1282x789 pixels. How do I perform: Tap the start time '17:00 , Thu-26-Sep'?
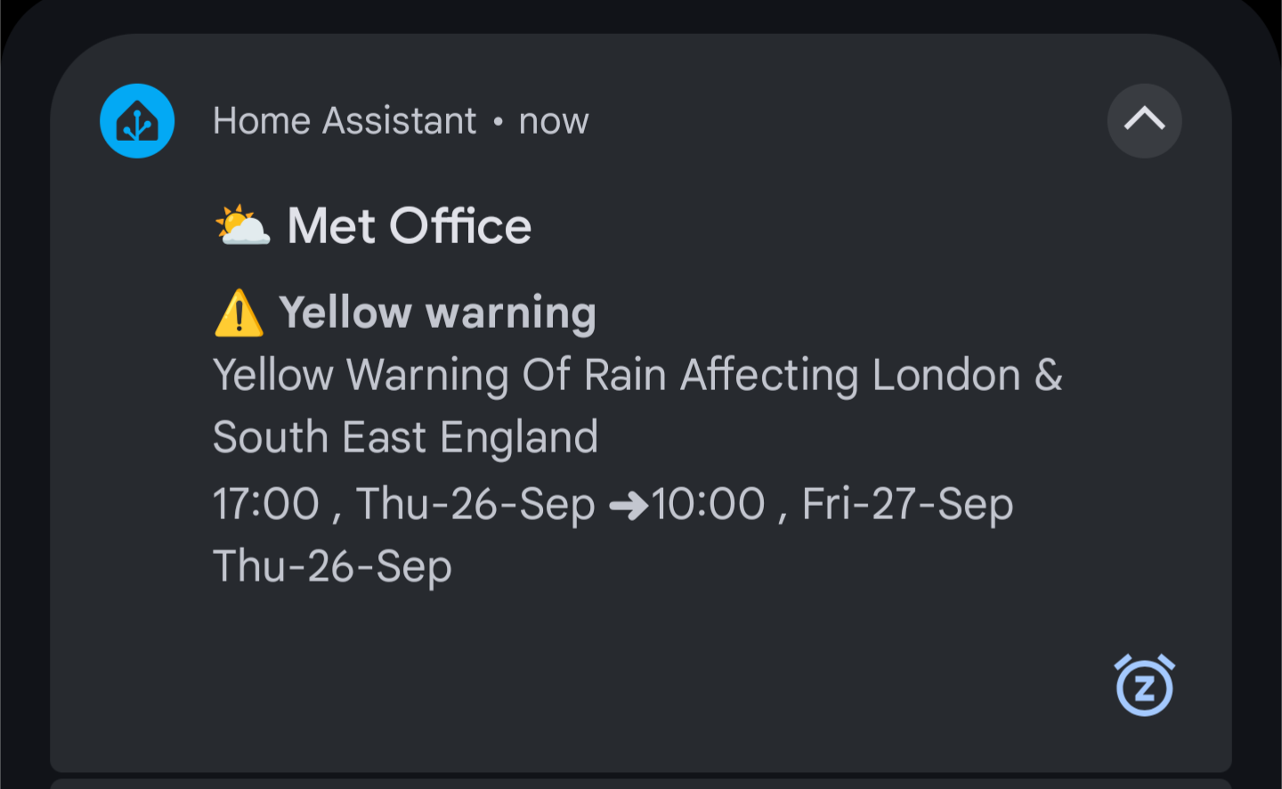404,504
